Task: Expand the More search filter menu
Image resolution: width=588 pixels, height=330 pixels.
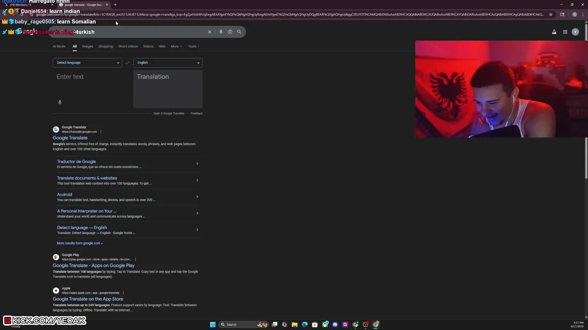Action: [176, 46]
